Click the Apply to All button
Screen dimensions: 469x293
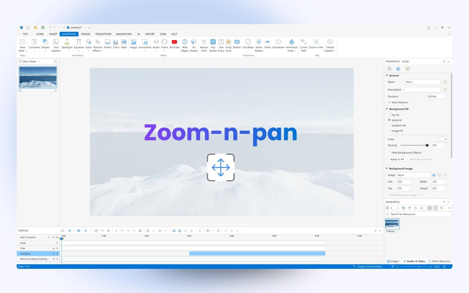[x=397, y=159]
